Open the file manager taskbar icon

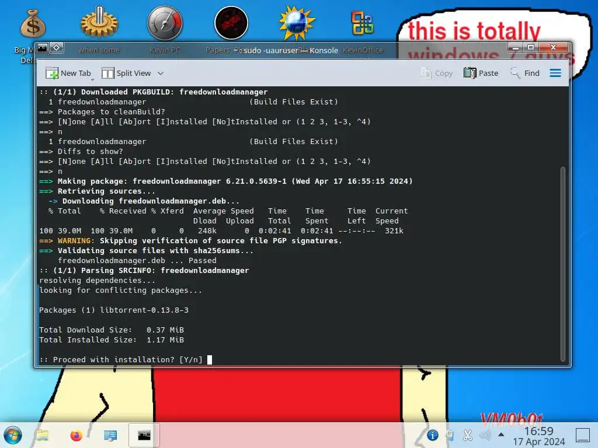[x=42, y=435]
